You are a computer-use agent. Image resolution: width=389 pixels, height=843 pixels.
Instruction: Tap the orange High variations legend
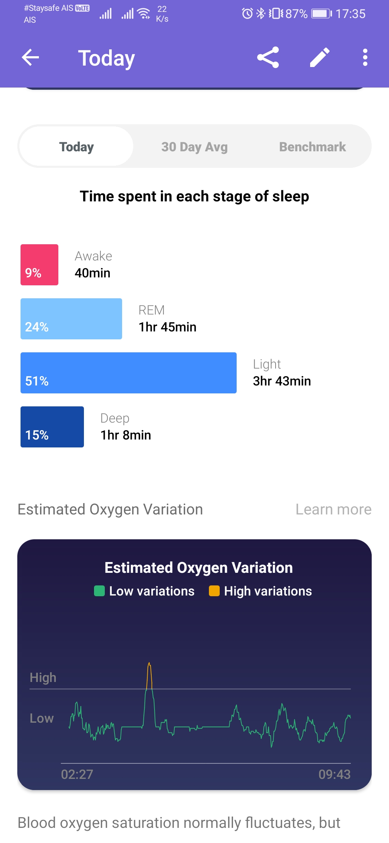260,591
